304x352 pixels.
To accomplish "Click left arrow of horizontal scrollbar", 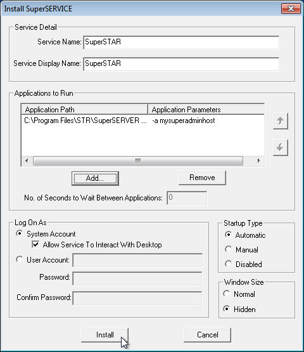I will 27,160.
